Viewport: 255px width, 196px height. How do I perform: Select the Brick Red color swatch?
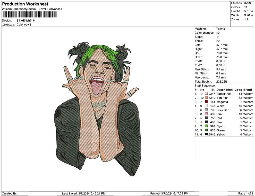[206, 110]
